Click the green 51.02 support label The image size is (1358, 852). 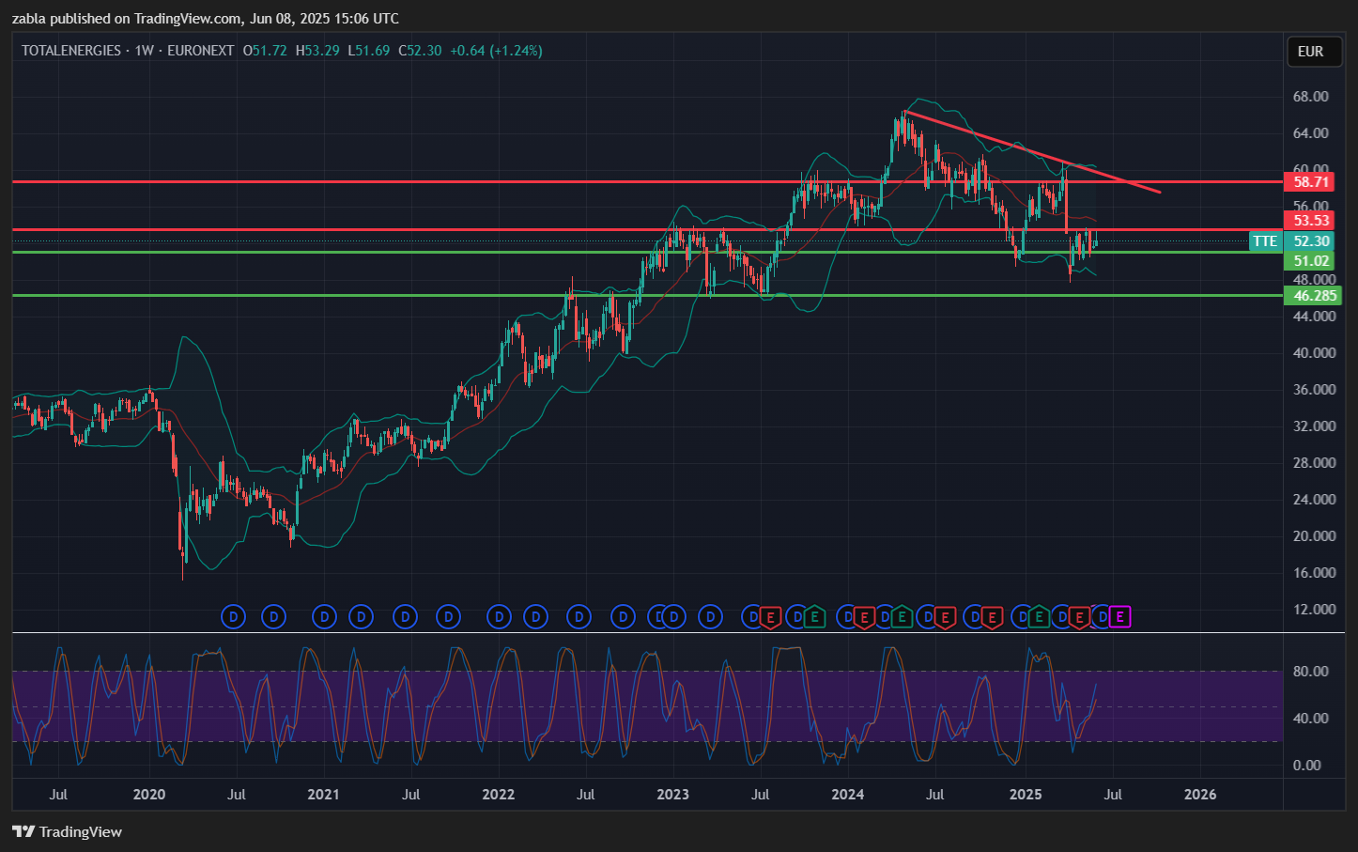click(1311, 261)
